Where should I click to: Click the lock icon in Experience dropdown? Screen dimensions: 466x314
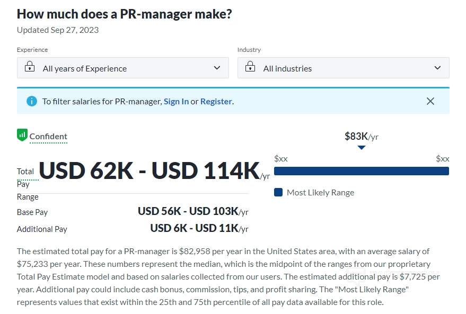tap(31, 68)
